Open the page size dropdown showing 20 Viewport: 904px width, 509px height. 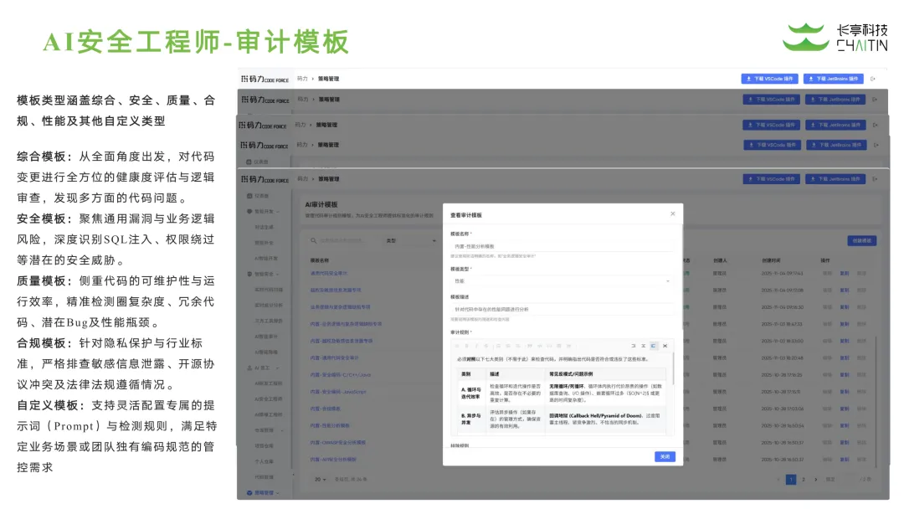click(x=321, y=480)
